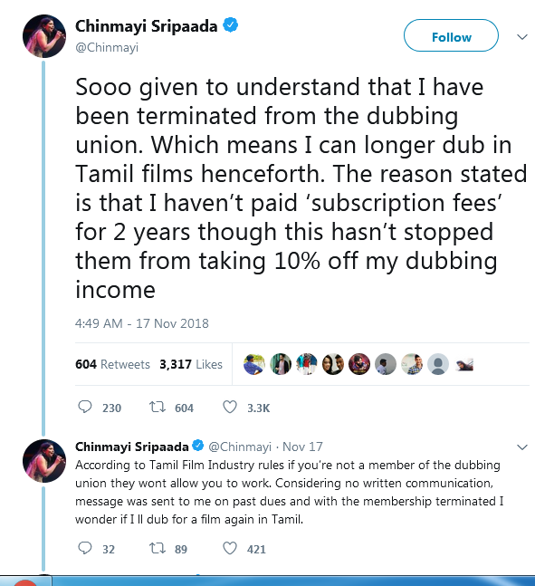Screen dimensions: 535x586
Task: Click the reply icon showing 32 replies
Action: [x=85, y=548]
